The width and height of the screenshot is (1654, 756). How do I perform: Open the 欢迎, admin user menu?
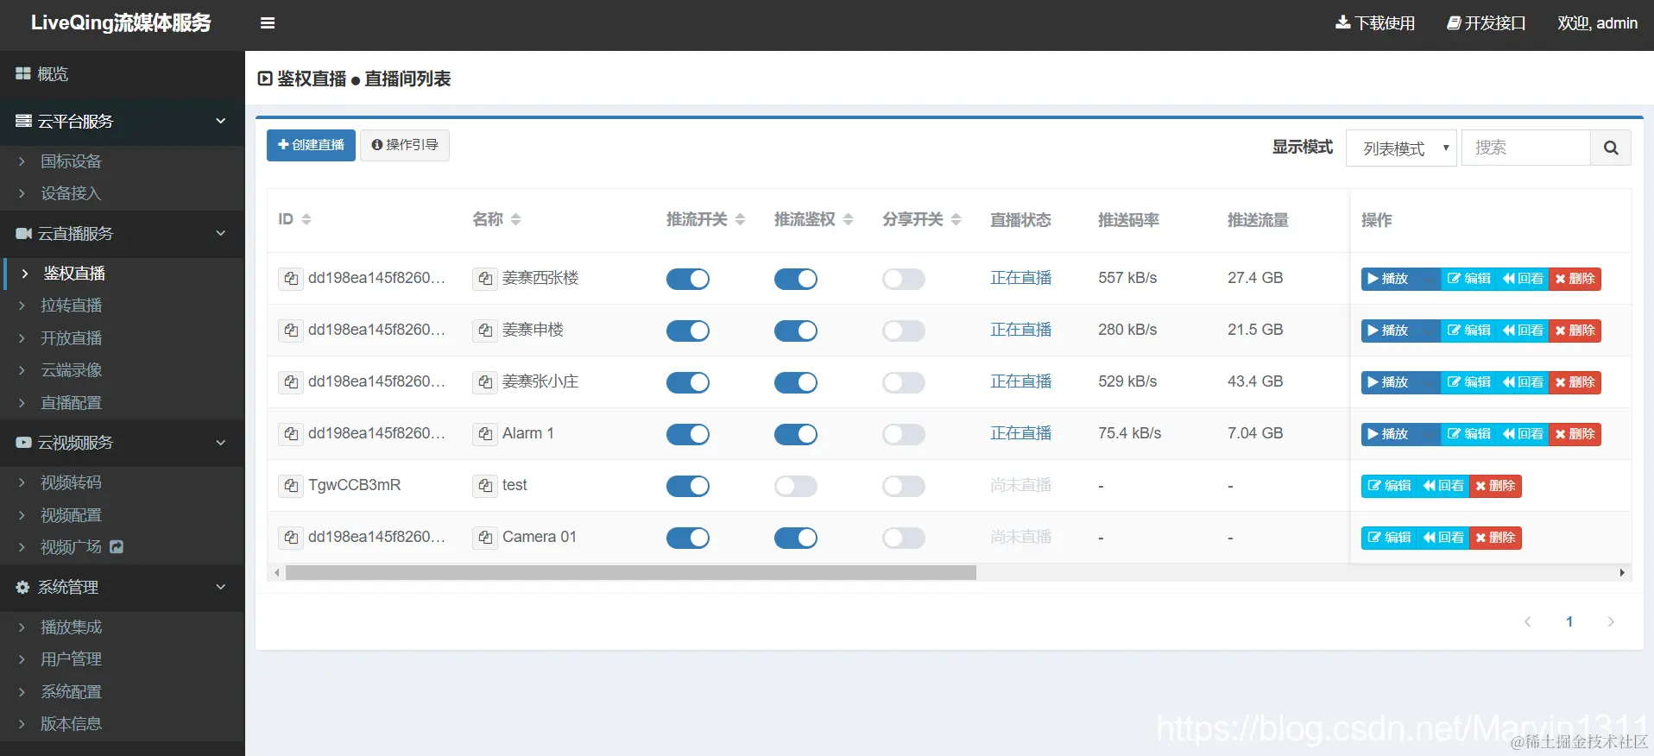click(x=1597, y=23)
